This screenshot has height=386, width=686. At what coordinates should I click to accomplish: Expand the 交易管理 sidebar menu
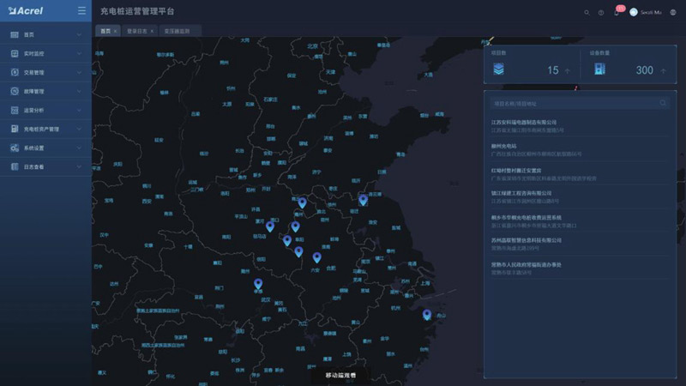coord(45,72)
